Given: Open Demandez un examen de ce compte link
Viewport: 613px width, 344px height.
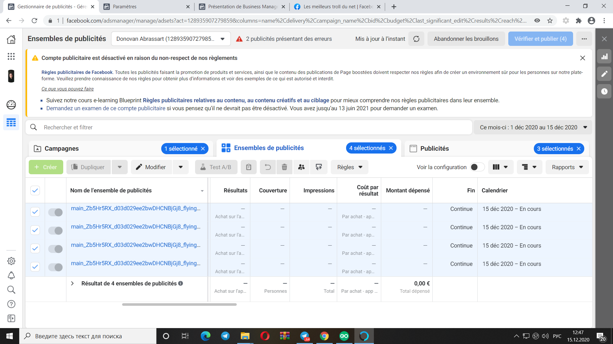Looking at the screenshot, I should coord(106,109).
